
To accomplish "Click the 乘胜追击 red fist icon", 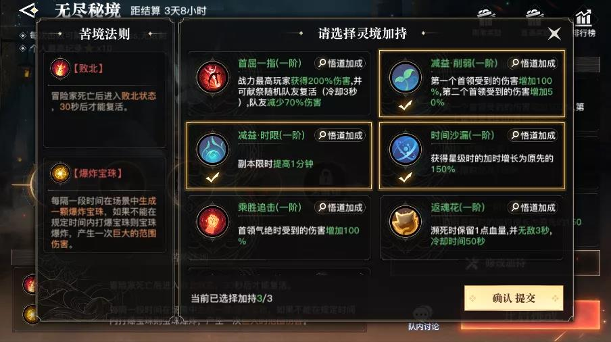I will coord(212,221).
